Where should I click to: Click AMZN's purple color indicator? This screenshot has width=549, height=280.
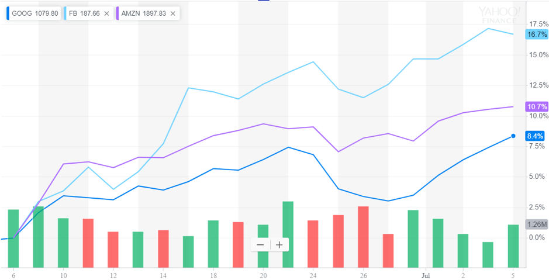[118, 13]
